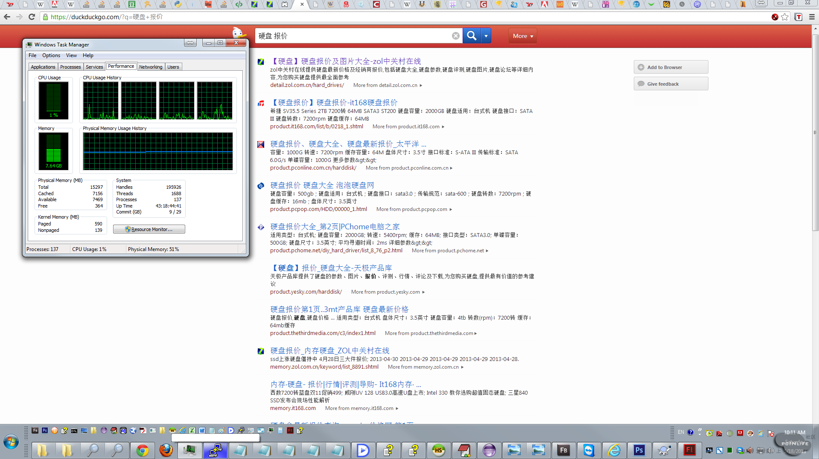The width and height of the screenshot is (819, 459).
Task: Open Photoshop from the large taskbar icons
Action: point(639,450)
